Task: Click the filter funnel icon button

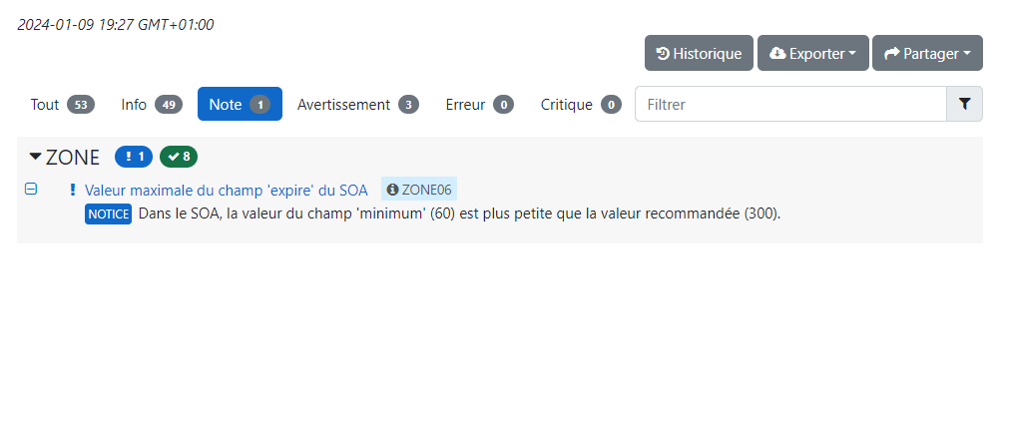Action: coord(964,104)
